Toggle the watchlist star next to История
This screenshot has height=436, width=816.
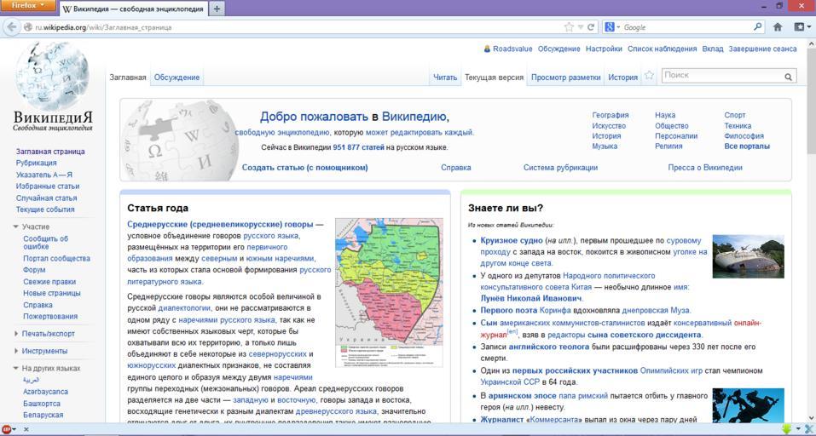pyautogui.click(x=650, y=76)
